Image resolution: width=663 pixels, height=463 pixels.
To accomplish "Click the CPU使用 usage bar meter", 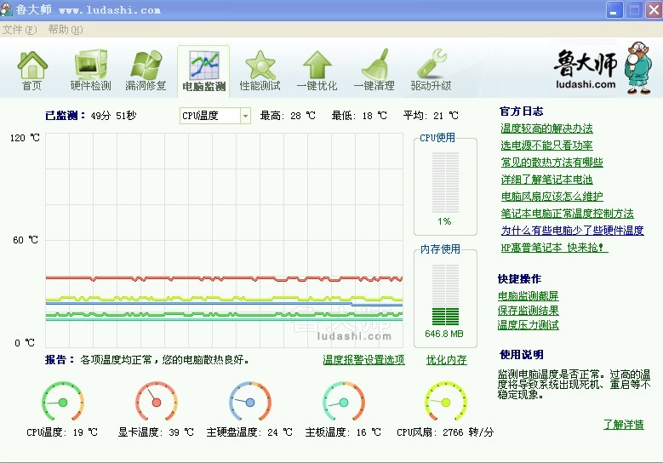I will tap(445, 183).
